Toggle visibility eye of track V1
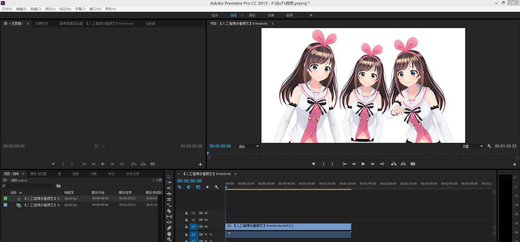Viewport: 520px width, 242px height. (206, 226)
